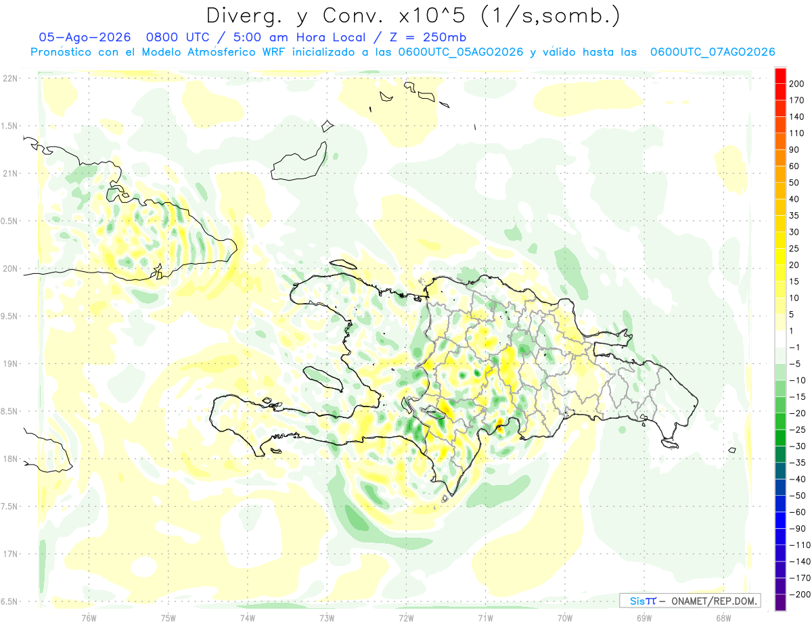Click the positive "25" color scale label
The image size is (812, 627).
pyautogui.click(x=794, y=249)
